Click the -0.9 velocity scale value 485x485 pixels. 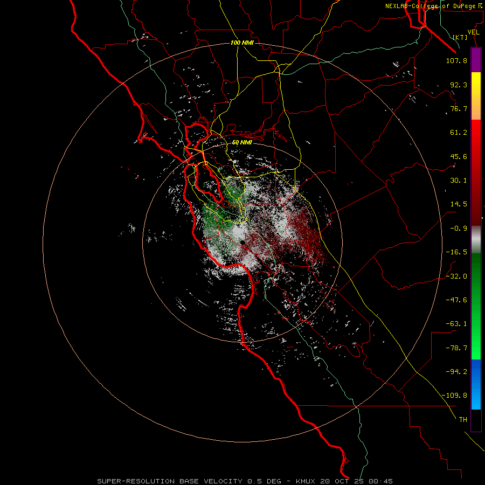pos(459,228)
